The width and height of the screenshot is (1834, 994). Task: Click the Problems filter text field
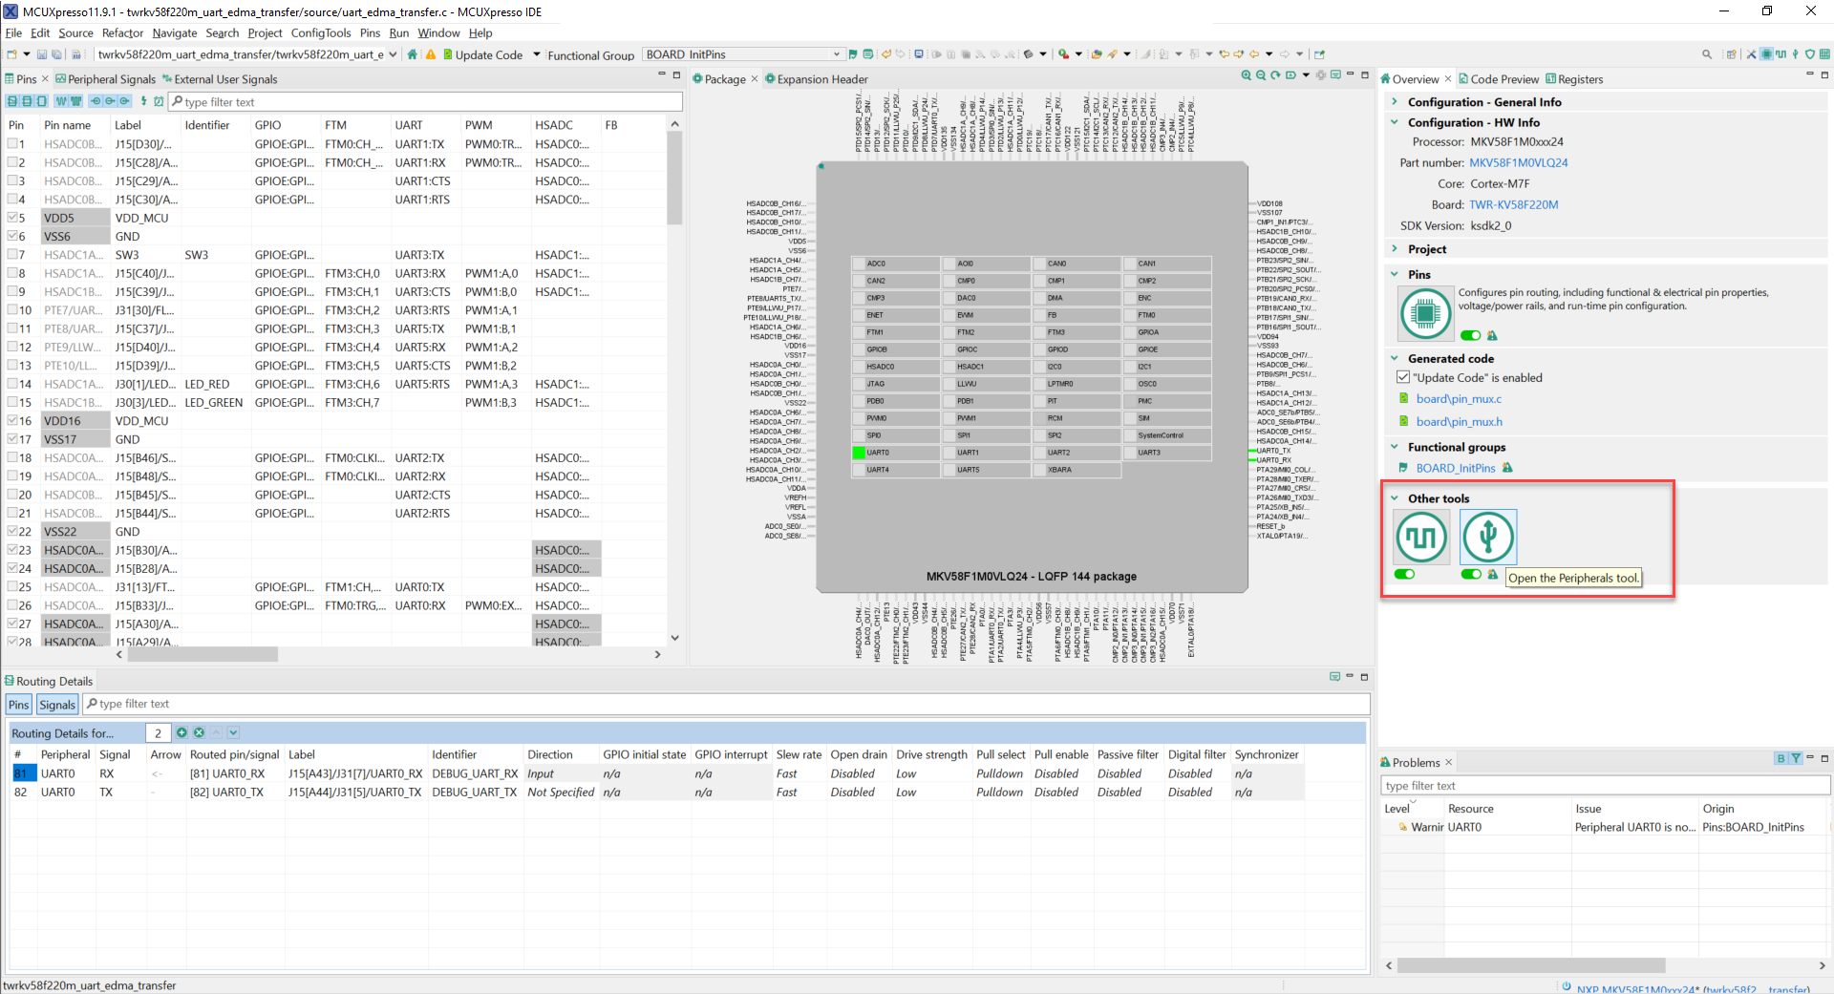tap(1605, 785)
